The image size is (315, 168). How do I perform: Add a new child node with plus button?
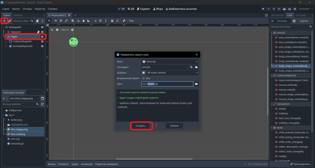click(4, 21)
